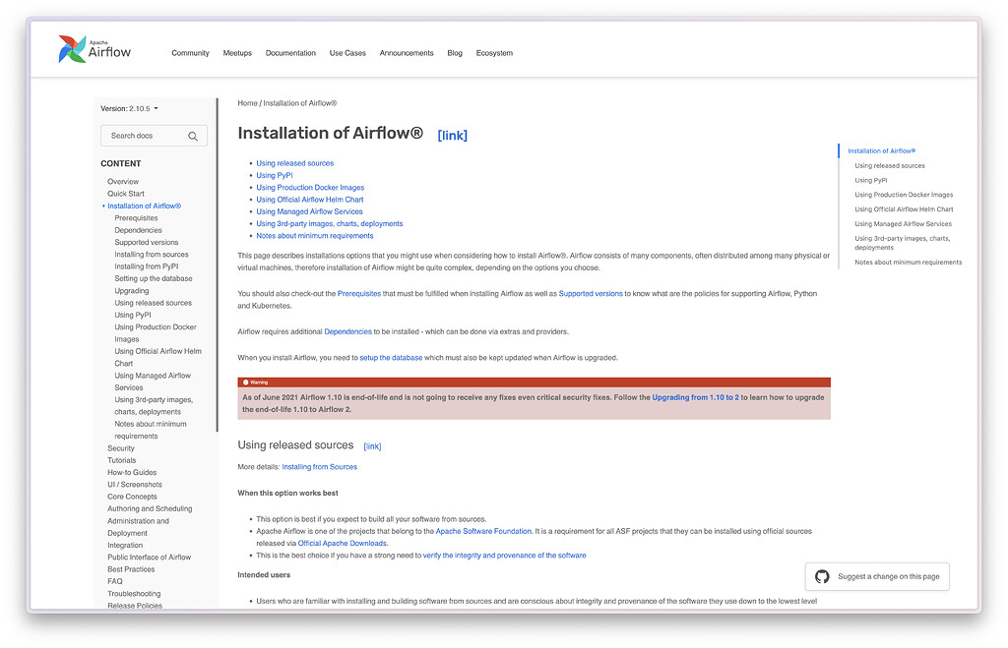This screenshot has width=1008, height=648.
Task: Open the setup the database link
Action: pyautogui.click(x=391, y=358)
